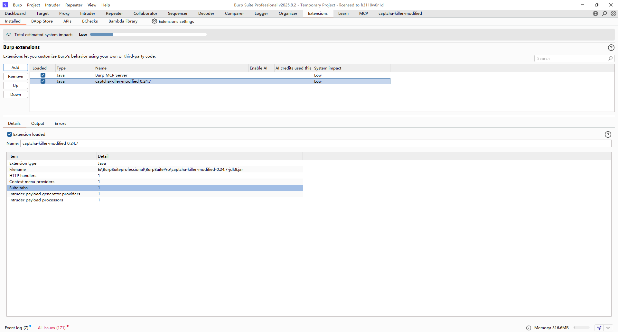Open Extensions settings with the gear icon
This screenshot has width=618, height=332.
click(x=154, y=21)
